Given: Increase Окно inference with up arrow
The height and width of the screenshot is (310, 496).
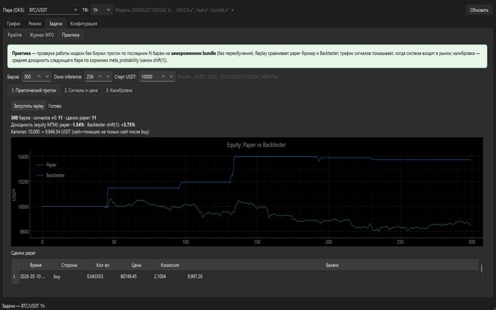Looking at the screenshot, I should tap(100, 77).
